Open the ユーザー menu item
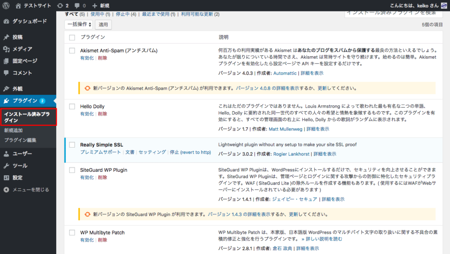 coord(28,154)
